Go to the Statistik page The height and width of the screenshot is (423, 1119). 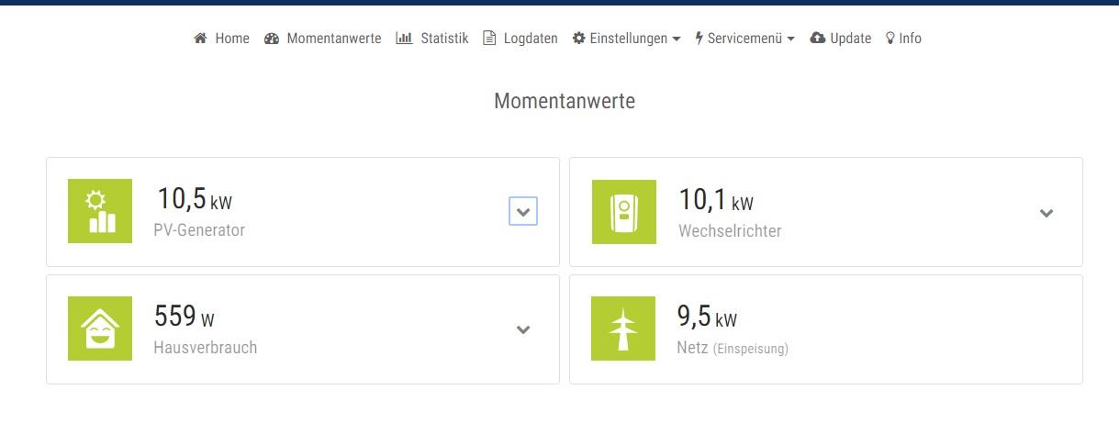click(444, 39)
